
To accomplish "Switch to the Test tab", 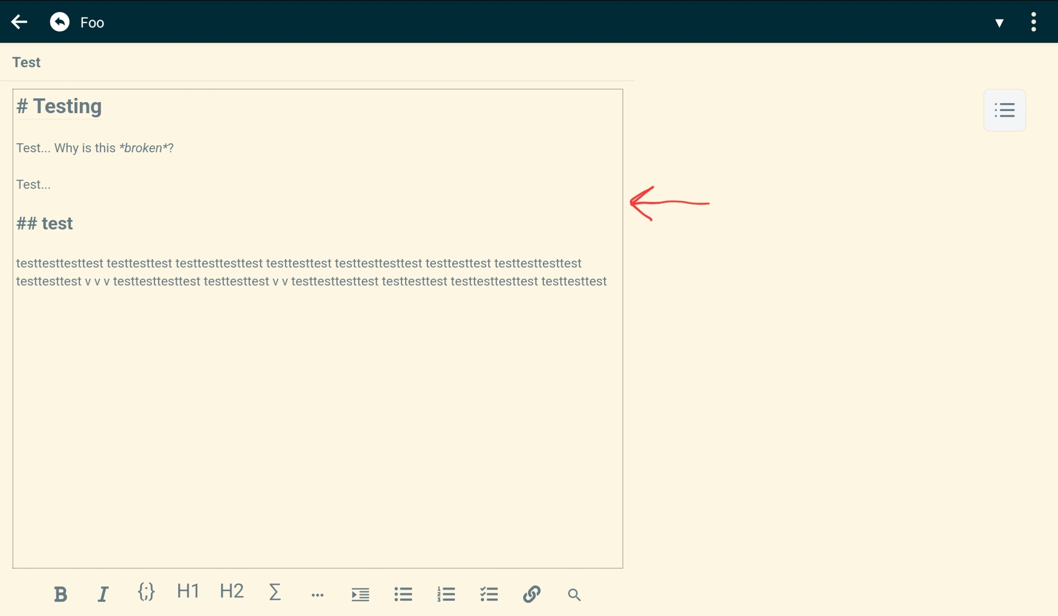I will [26, 62].
